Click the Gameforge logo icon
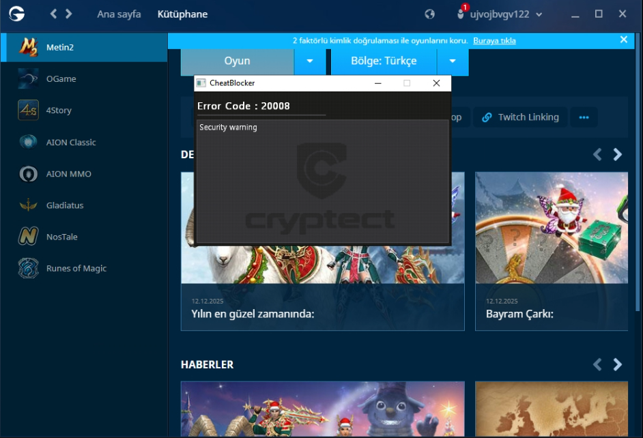Screen dimensions: 643x438 (x=16, y=14)
